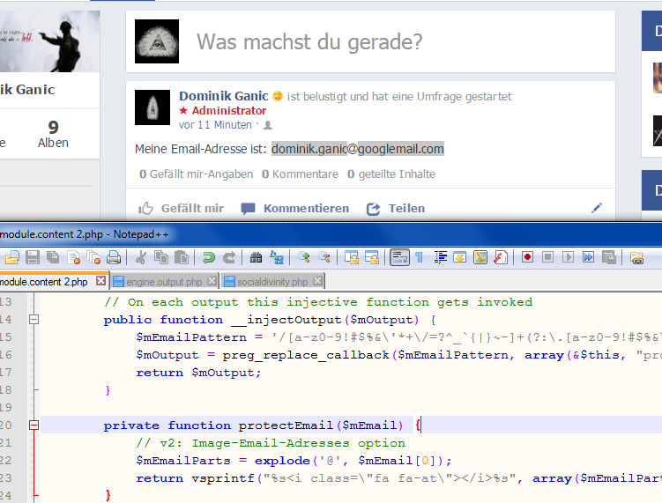Click the comment 'v2: Image-Email-Adresses option'
Viewport: 662px width, 503px height.
[271, 443]
